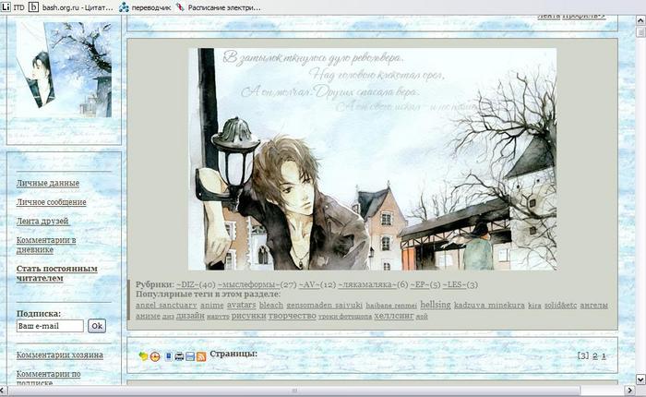Click the Ok subscription button
Image resolution: width=646 pixels, height=397 pixels.
pyautogui.click(x=97, y=326)
